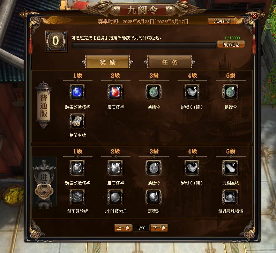The image size is (276, 253).
Task: Go to the next page with 下一页
Action: [x=159, y=228]
